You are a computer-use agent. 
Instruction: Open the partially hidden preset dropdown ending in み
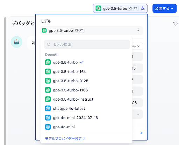[x=137, y=46]
